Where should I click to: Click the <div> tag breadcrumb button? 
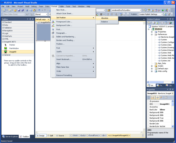click(x=104, y=136)
